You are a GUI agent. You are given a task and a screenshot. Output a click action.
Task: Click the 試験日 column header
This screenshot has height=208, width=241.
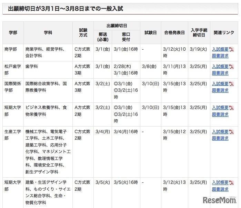(151, 32)
